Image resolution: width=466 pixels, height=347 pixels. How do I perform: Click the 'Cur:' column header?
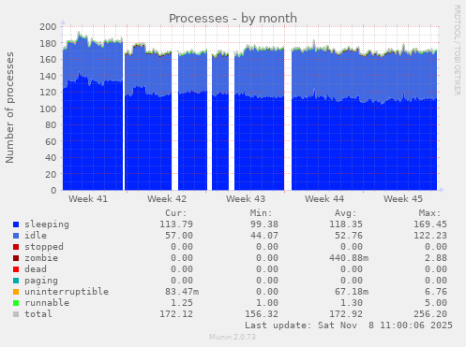click(x=176, y=213)
